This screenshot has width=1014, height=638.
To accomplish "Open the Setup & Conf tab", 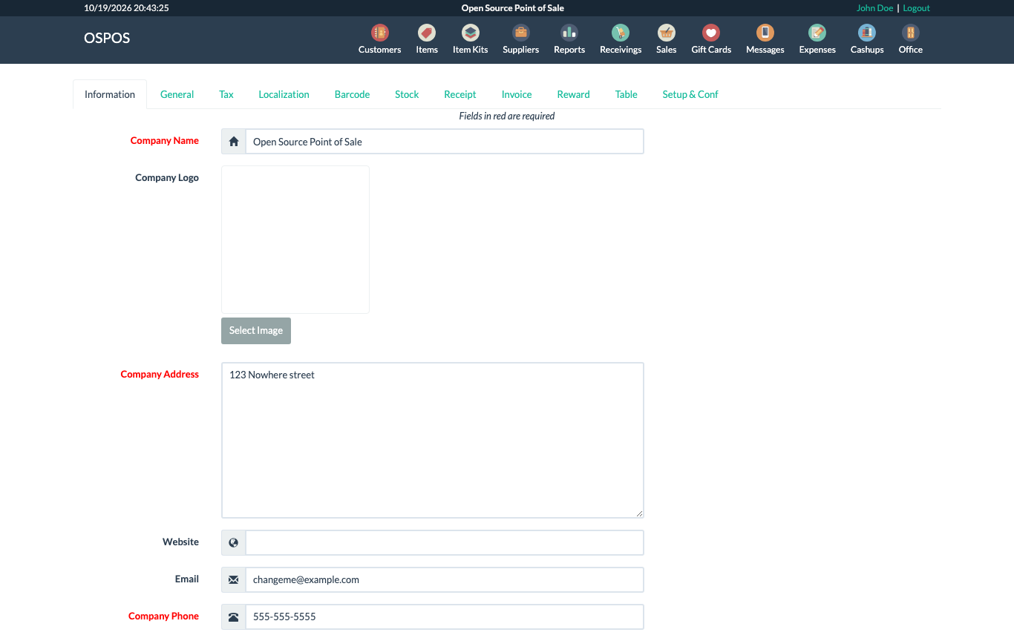I will point(690,94).
